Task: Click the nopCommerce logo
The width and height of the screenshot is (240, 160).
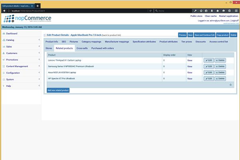Action: click(28, 18)
